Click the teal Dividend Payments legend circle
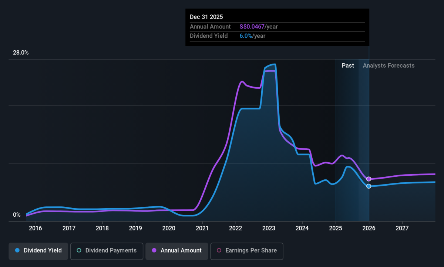This screenshot has width=444, height=267. (79, 251)
